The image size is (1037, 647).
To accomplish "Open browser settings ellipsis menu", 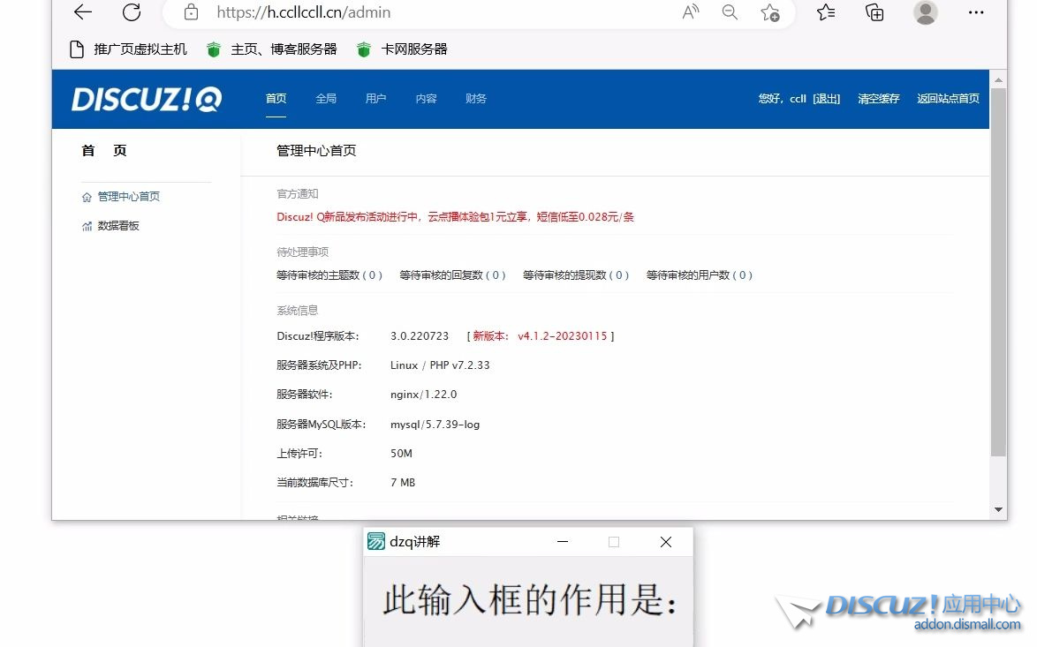I will [x=976, y=12].
